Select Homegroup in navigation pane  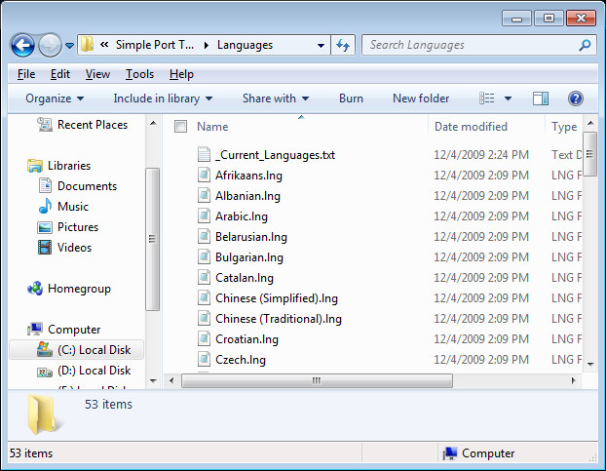click(69, 289)
